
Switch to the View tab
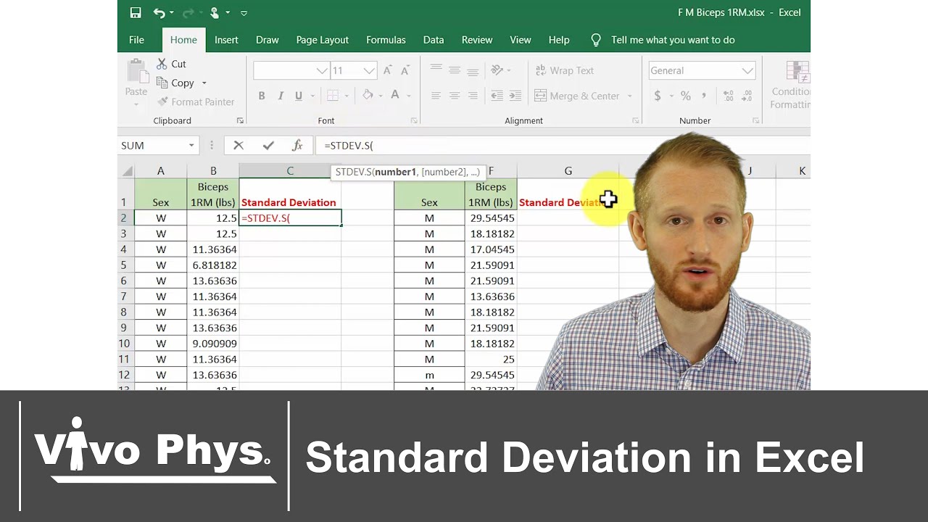(x=521, y=40)
